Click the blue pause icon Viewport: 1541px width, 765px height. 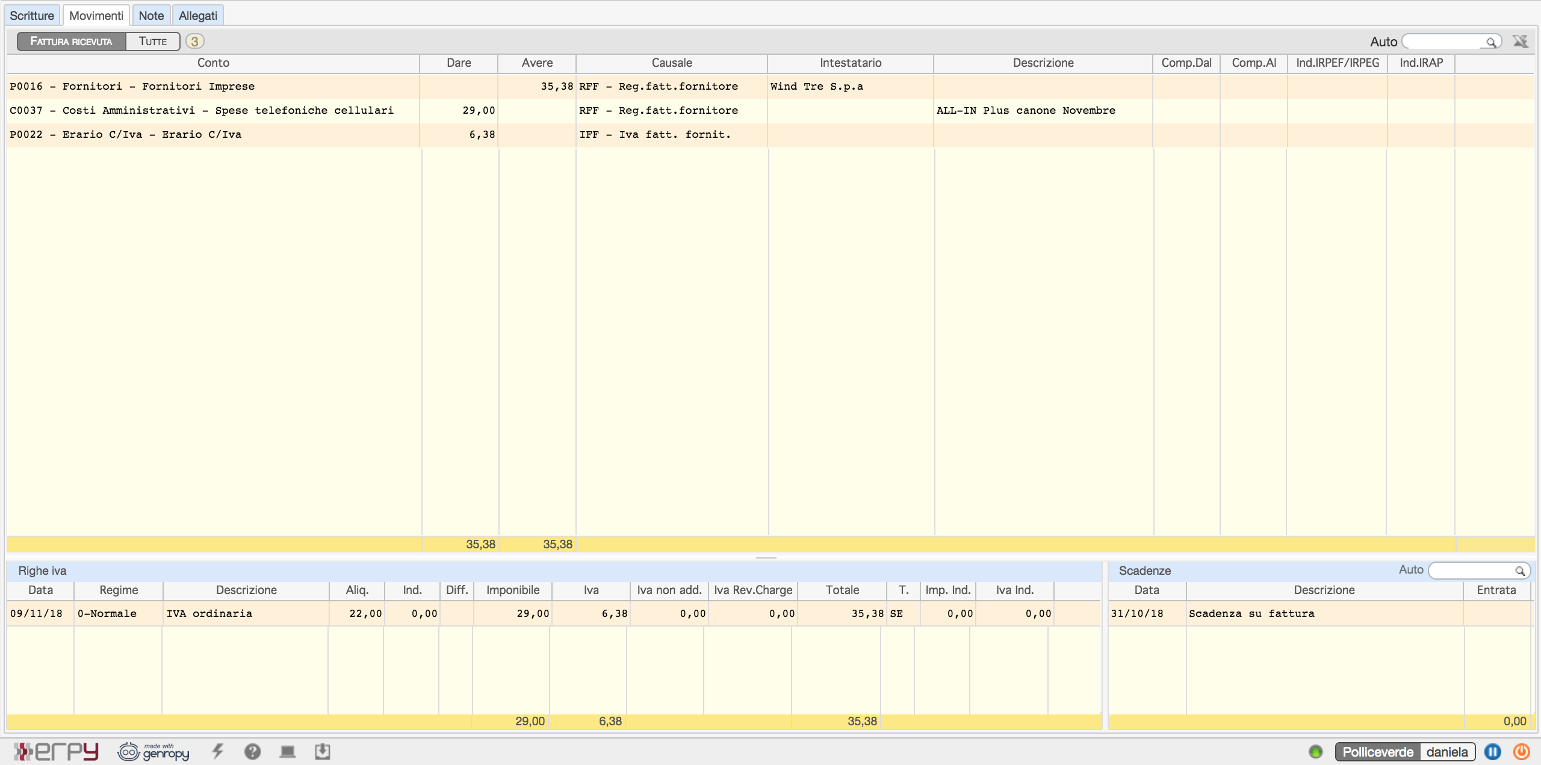pyautogui.click(x=1493, y=752)
